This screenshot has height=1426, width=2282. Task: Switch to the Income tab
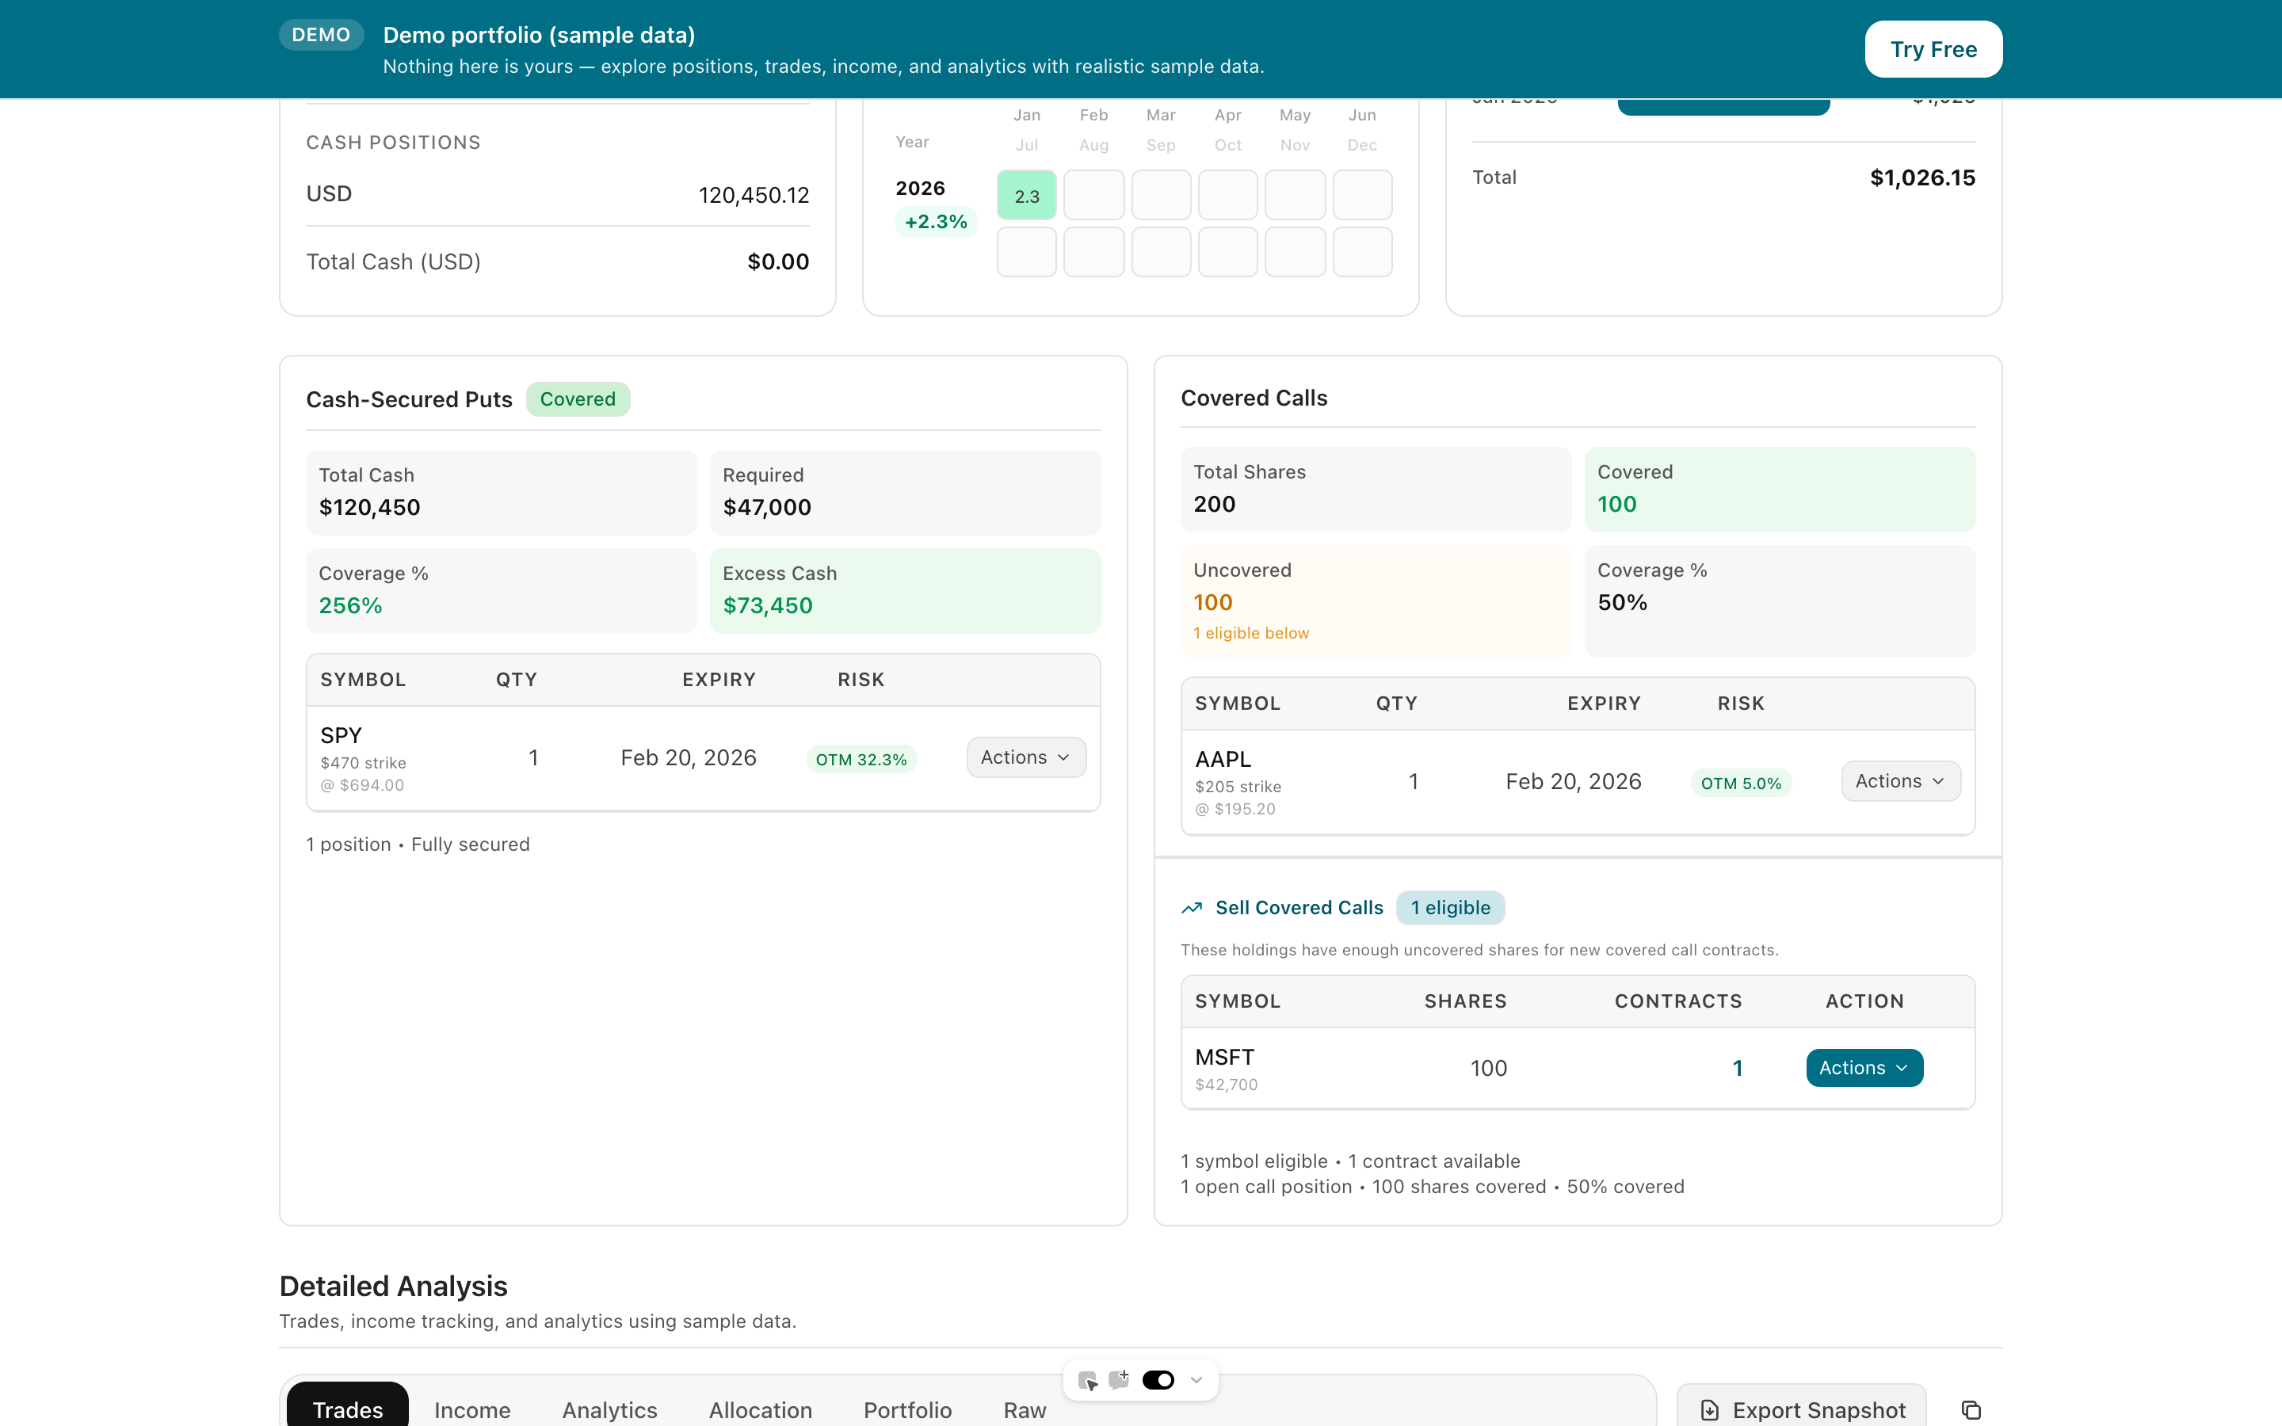point(471,1410)
